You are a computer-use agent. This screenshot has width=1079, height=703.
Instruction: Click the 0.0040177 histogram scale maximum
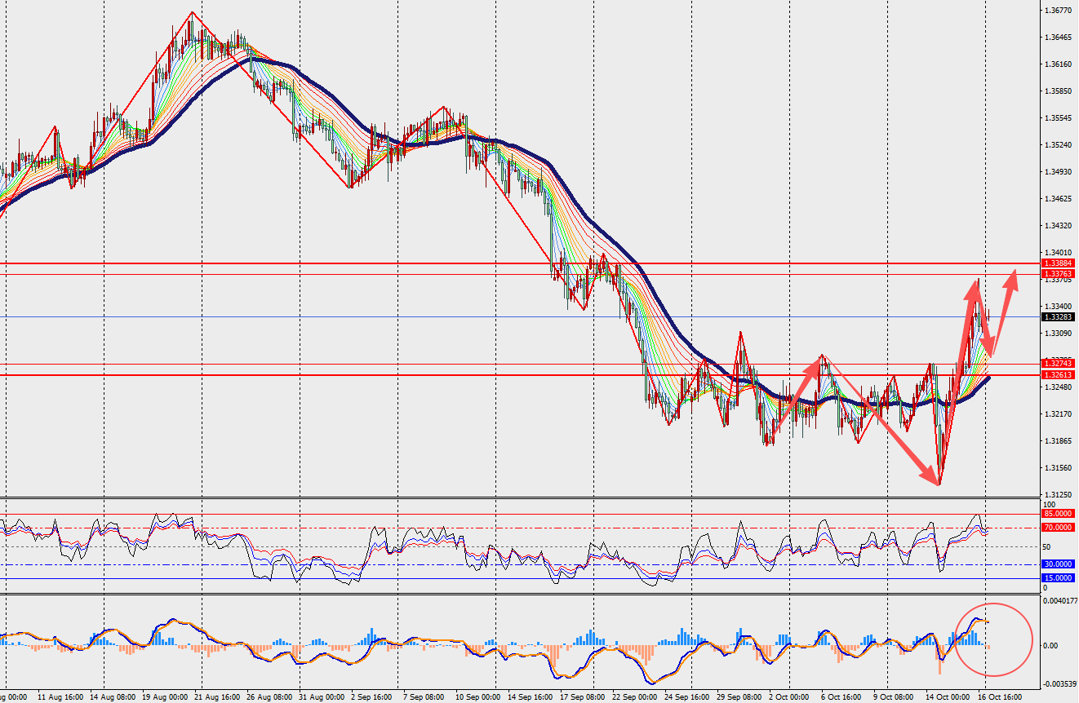click(1059, 601)
